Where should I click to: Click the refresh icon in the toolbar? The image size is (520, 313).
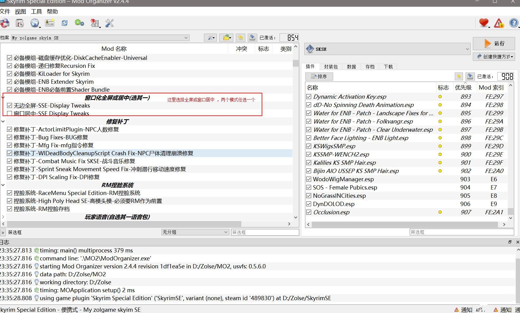click(64, 23)
